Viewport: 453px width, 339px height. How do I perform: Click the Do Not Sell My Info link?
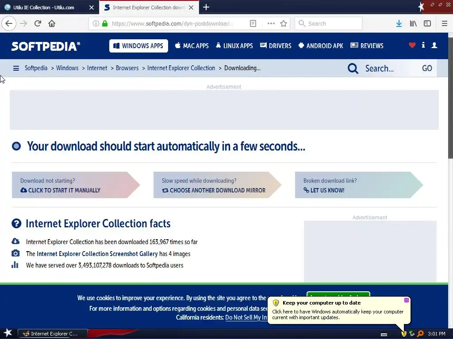(x=246, y=317)
